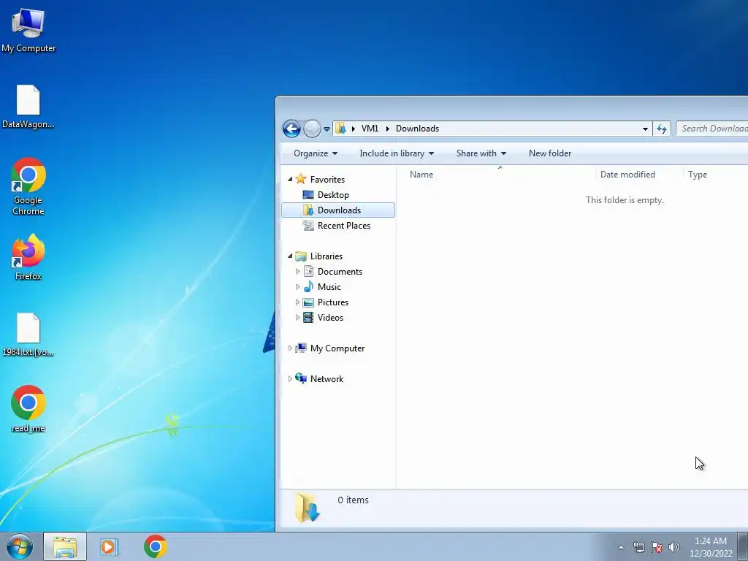Select Downloads under Favorites

[x=338, y=210]
